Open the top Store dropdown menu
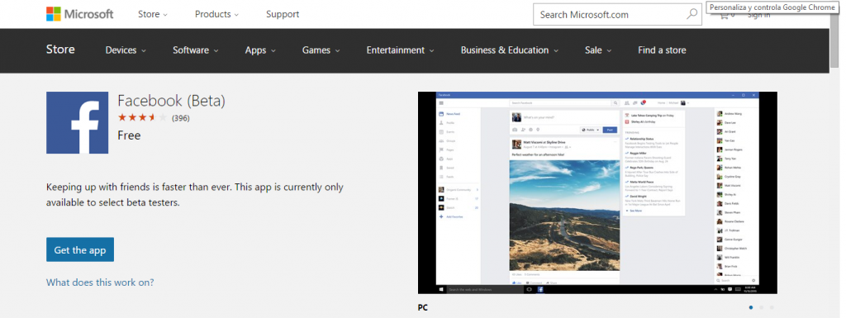 [x=153, y=15]
